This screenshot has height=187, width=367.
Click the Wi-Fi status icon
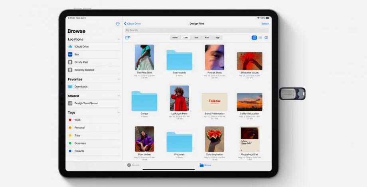(258, 18)
